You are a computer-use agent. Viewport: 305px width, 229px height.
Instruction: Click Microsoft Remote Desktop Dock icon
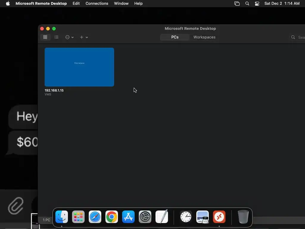[219, 217]
